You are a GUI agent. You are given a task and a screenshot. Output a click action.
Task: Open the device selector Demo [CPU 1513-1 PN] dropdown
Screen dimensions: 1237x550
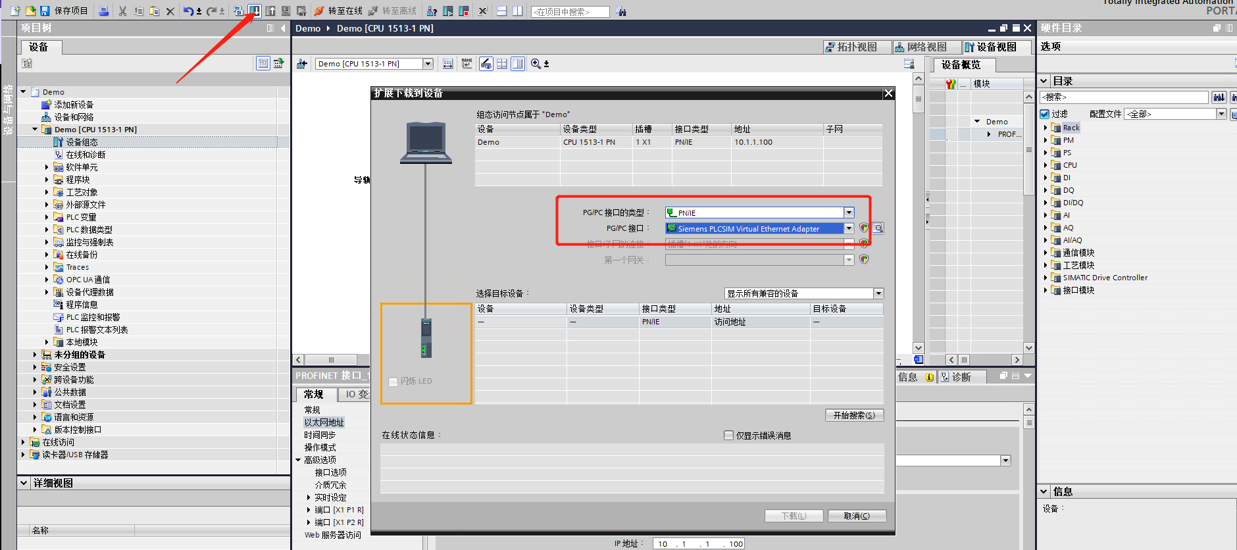pos(428,64)
